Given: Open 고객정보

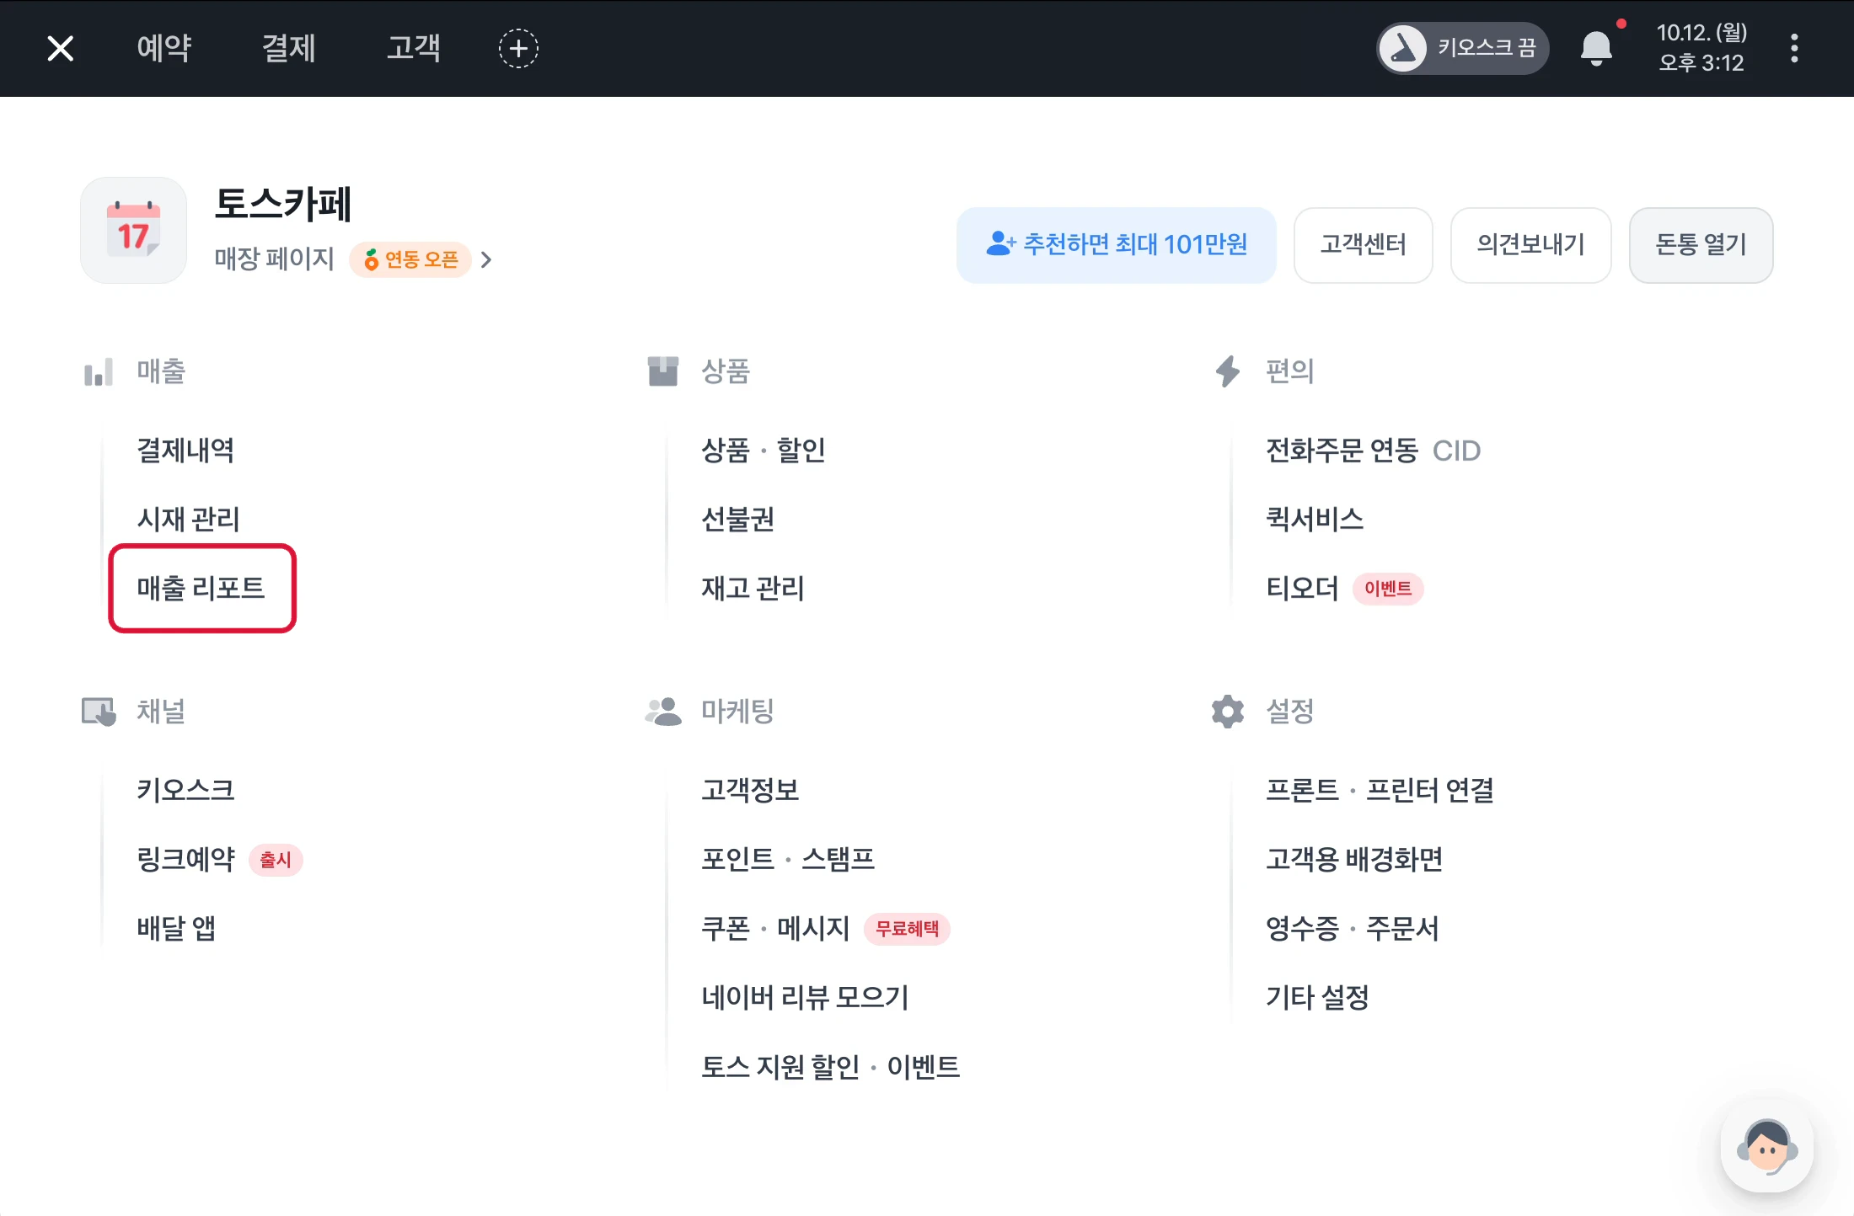Looking at the screenshot, I should pyautogui.click(x=750, y=790).
